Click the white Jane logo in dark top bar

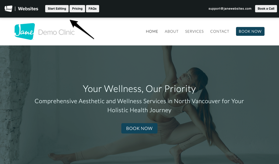tap(8, 9)
